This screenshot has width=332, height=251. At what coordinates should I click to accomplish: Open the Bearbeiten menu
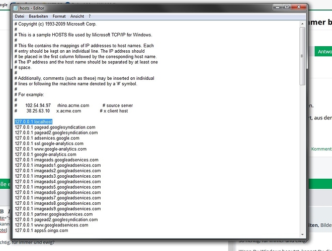click(x=38, y=16)
